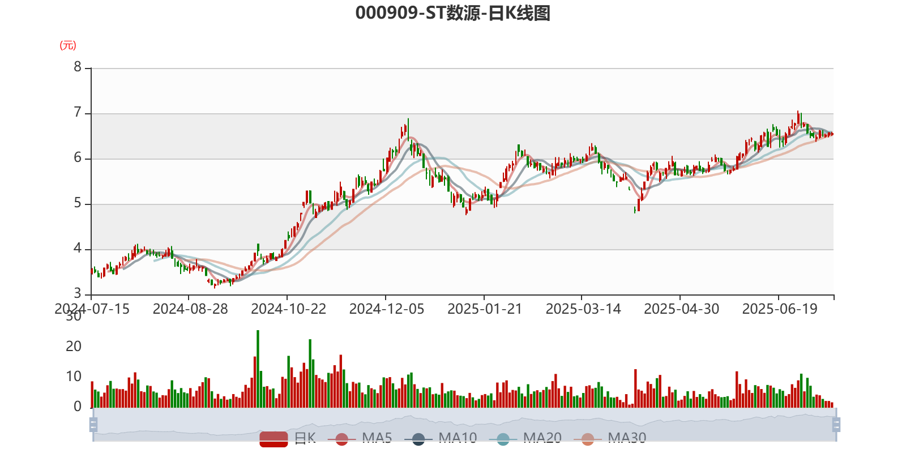Click the 2024-08-28 date axis label
Screen dimensions: 906x453
coord(190,309)
